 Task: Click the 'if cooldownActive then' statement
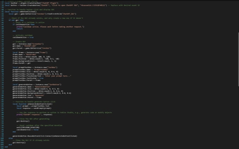(x=24, y=24)
